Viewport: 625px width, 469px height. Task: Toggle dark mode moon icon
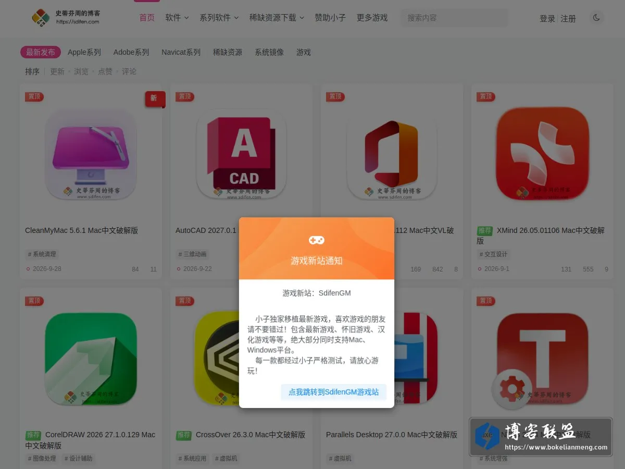[x=596, y=18]
